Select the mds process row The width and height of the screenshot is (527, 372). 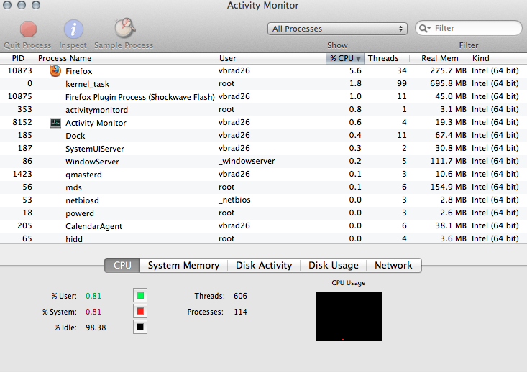click(263, 187)
